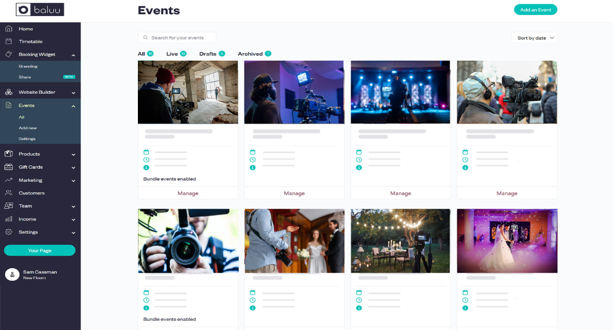Open the close-up camera lens thumbnail
The image size is (614, 330).
188,241
